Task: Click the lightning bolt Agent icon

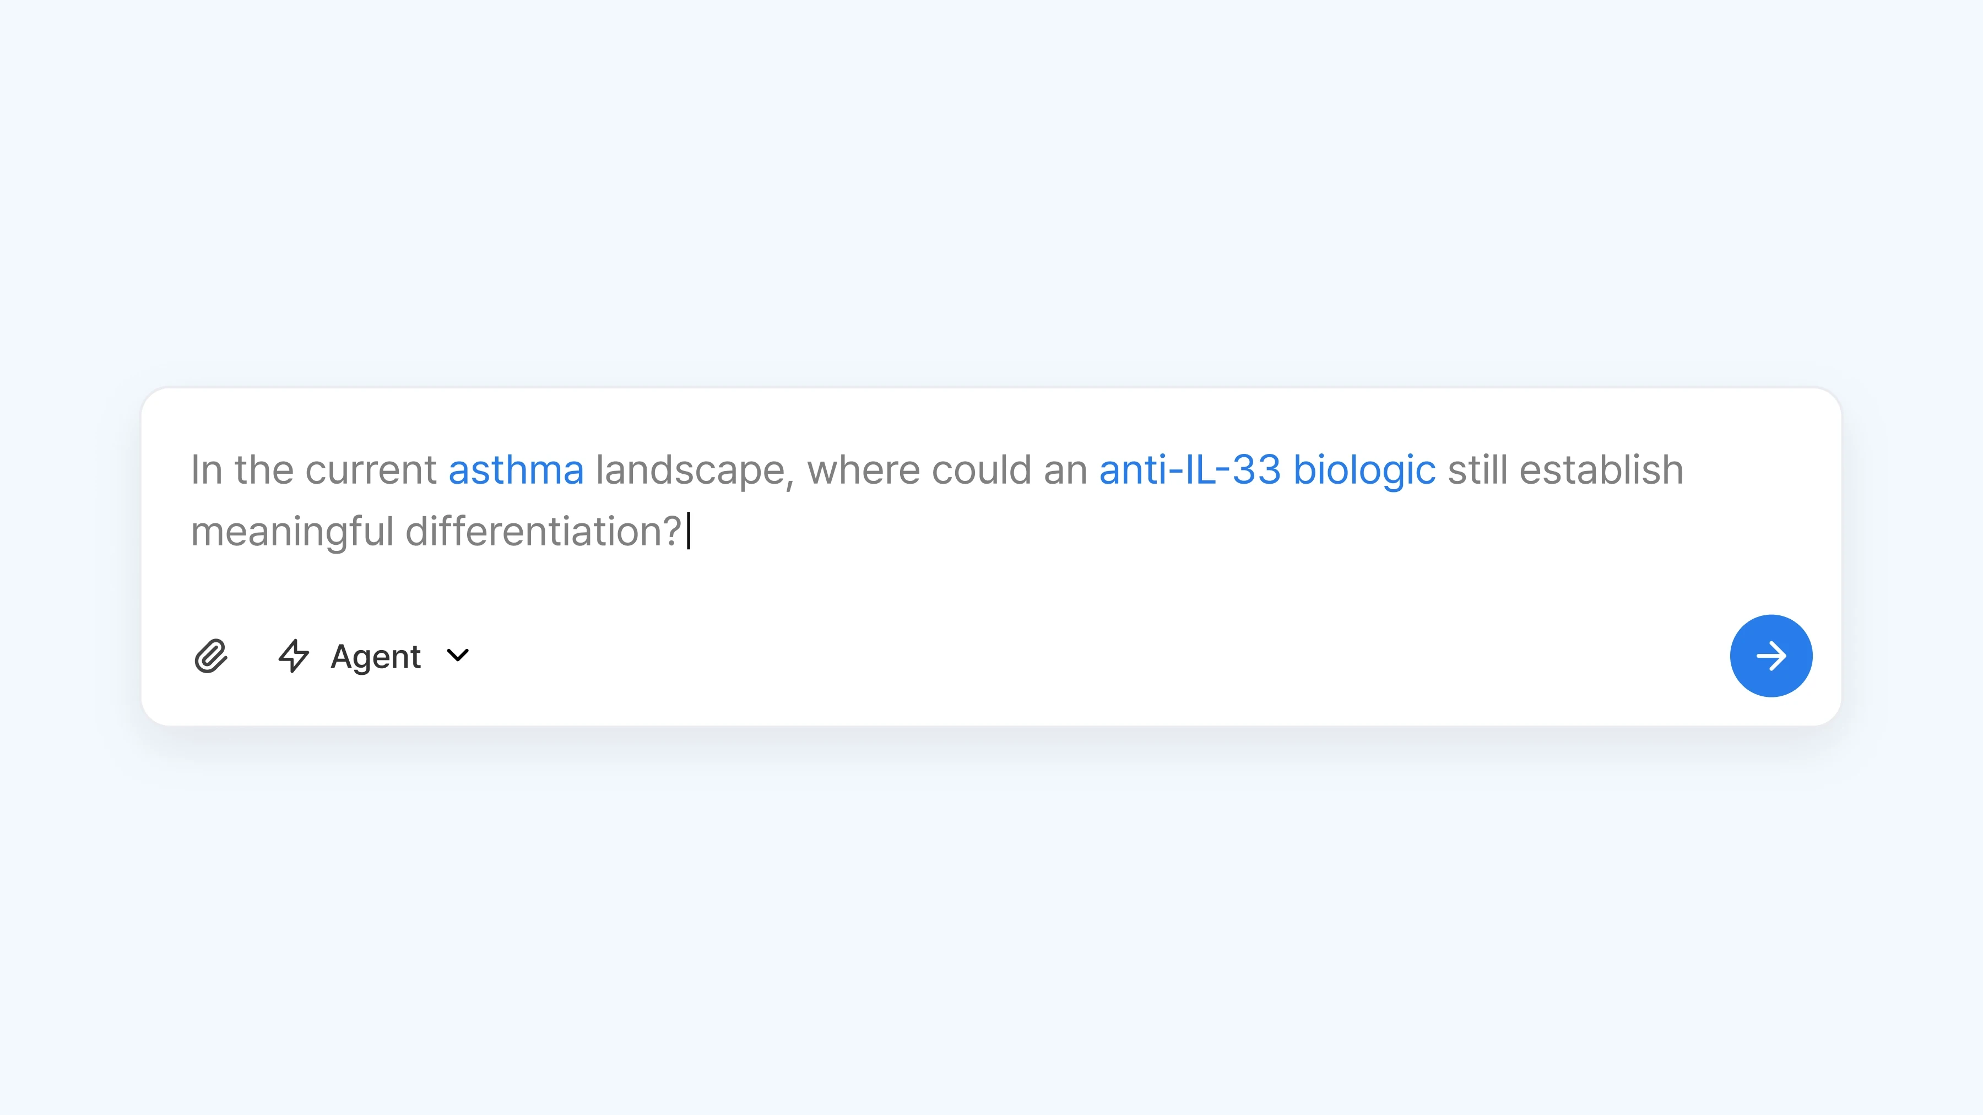Action: 293,656
